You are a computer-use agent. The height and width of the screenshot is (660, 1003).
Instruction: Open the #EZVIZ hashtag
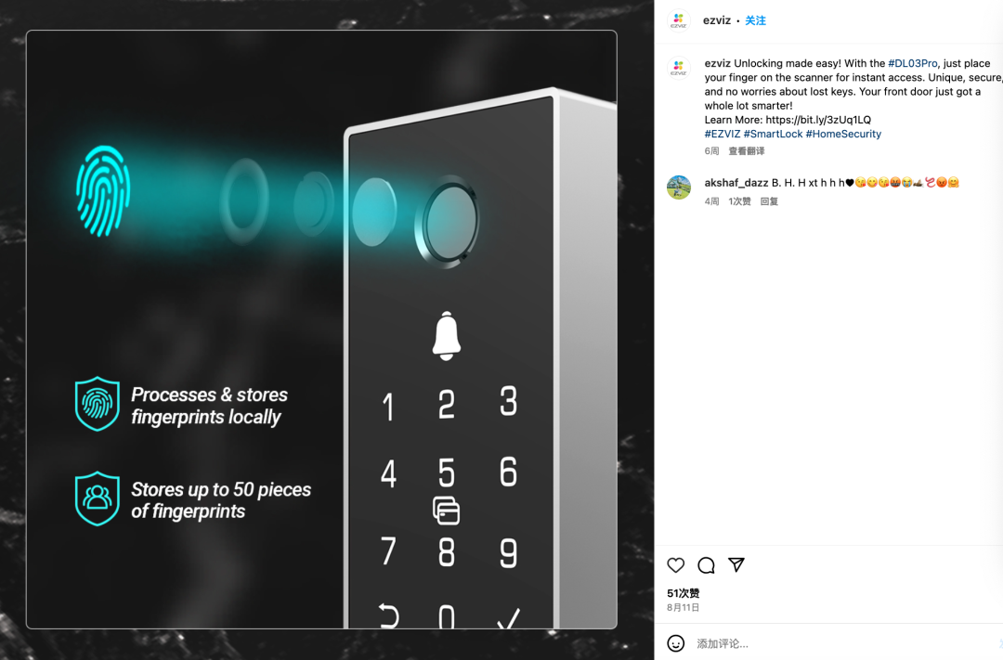[723, 134]
